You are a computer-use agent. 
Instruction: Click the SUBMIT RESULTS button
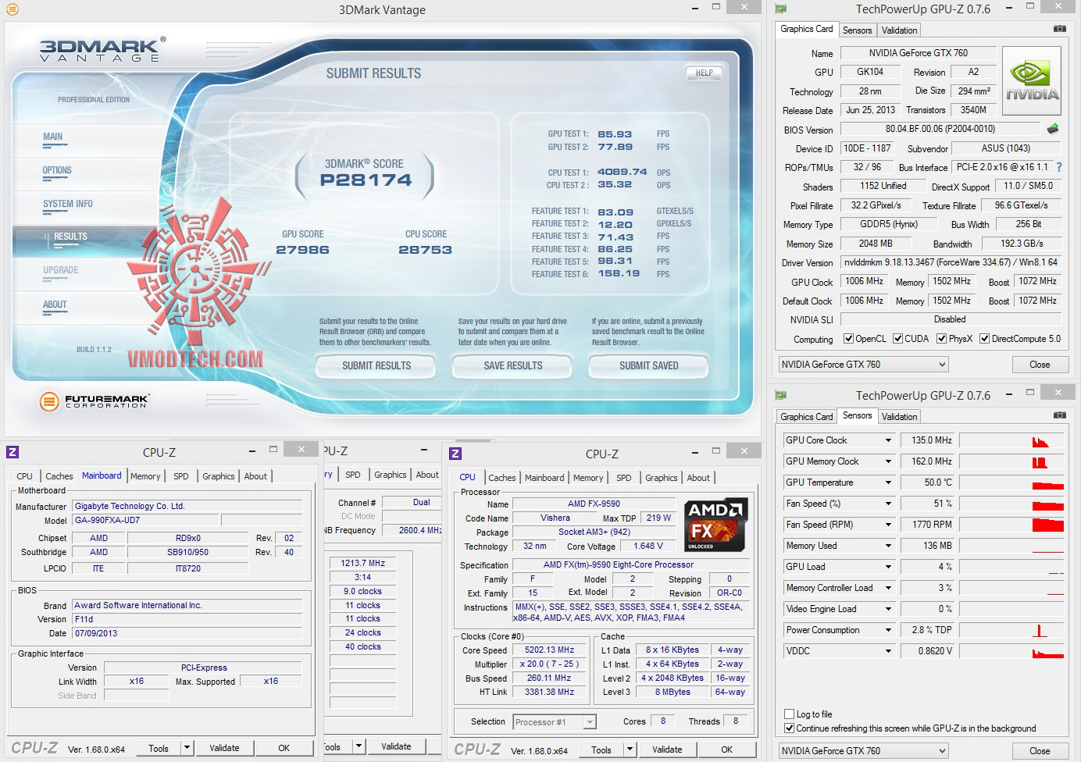pyautogui.click(x=376, y=365)
